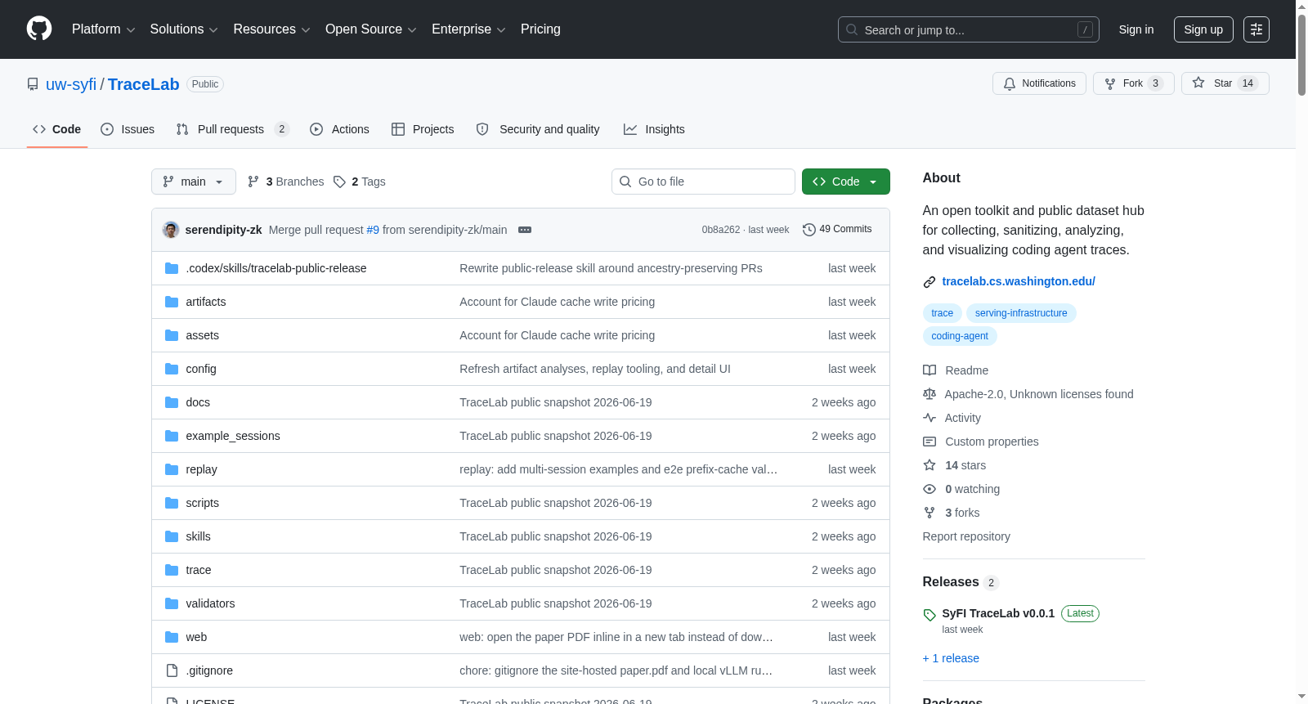Screen dimensions: 1308x704
Task: Select the serving-infrastructure topic tag
Action: (x=1021, y=313)
